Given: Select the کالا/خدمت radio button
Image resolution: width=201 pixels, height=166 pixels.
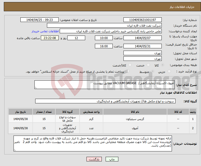Looking at the screenshot, I should tap(130, 65).
